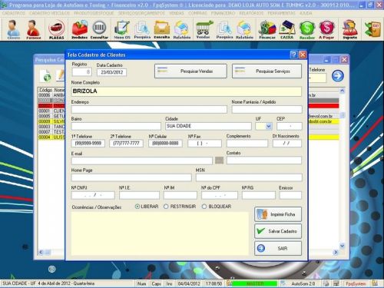Click the Pesquisa icon next to Vendas
This screenshot has height=288, width=384.
coord(224,29)
